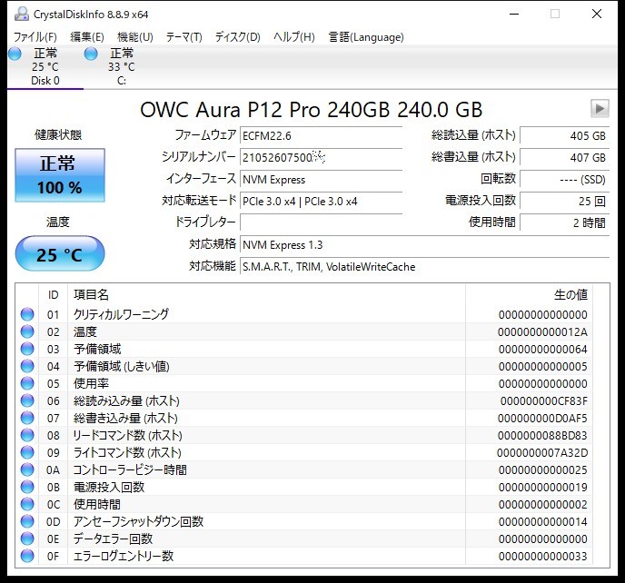This screenshot has width=625, height=583.
Task: Click the 項目名 column header
Action: 91,295
